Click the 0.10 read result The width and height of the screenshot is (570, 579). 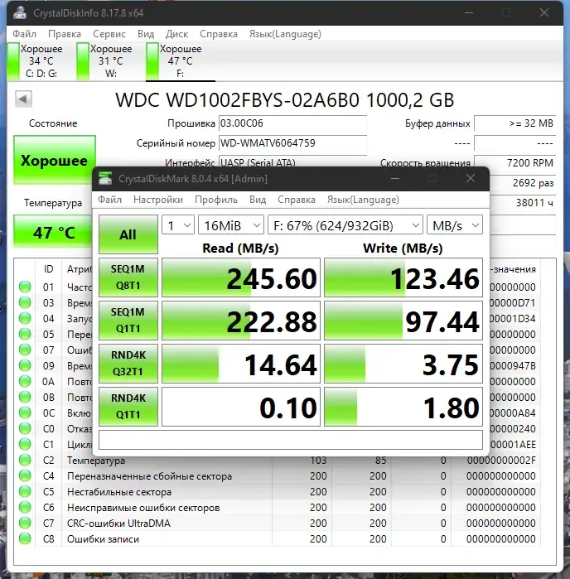[x=241, y=407]
